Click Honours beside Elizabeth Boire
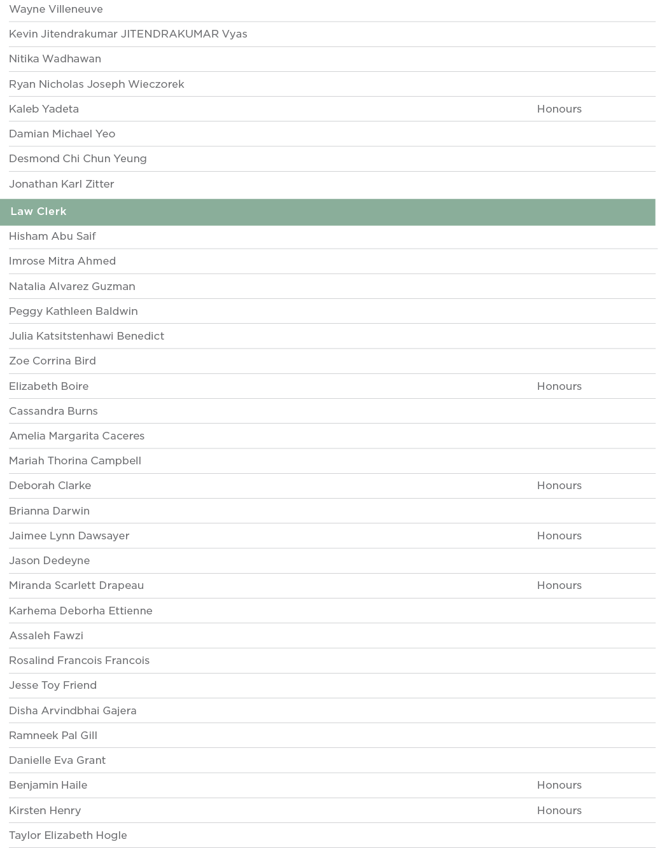Image resolution: width=660 pixels, height=851 pixels. coord(559,387)
